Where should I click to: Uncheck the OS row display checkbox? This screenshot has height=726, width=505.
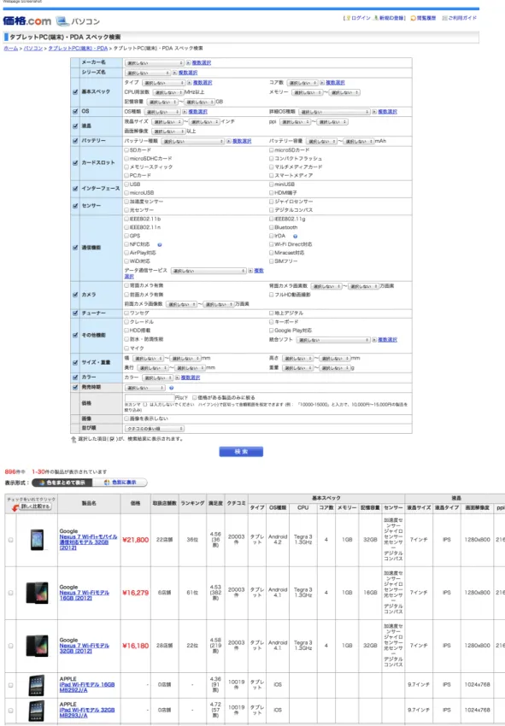(x=75, y=111)
